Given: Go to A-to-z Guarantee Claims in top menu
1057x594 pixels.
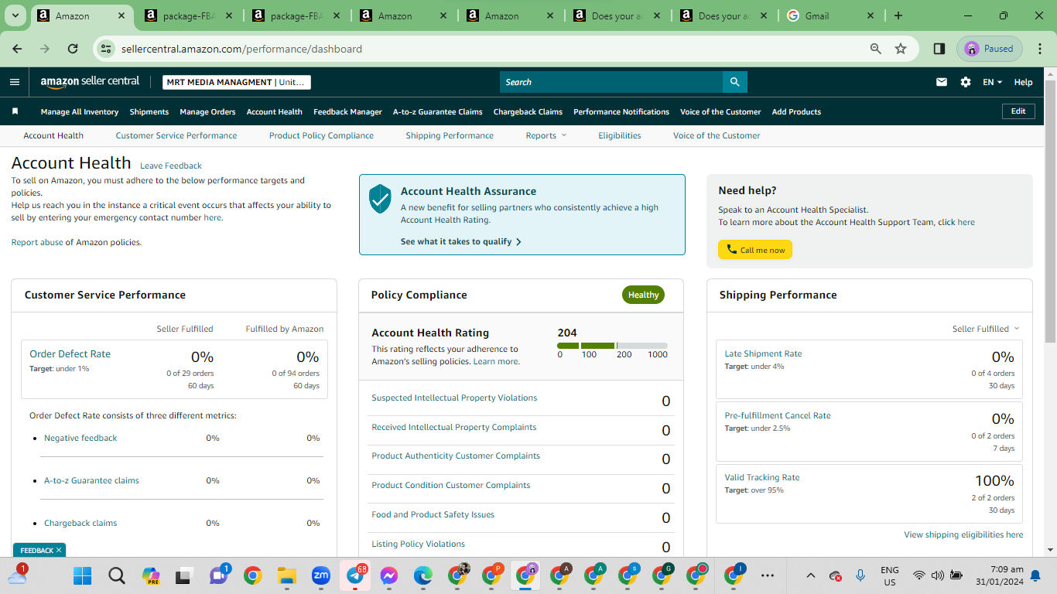Looking at the screenshot, I should 438,111.
